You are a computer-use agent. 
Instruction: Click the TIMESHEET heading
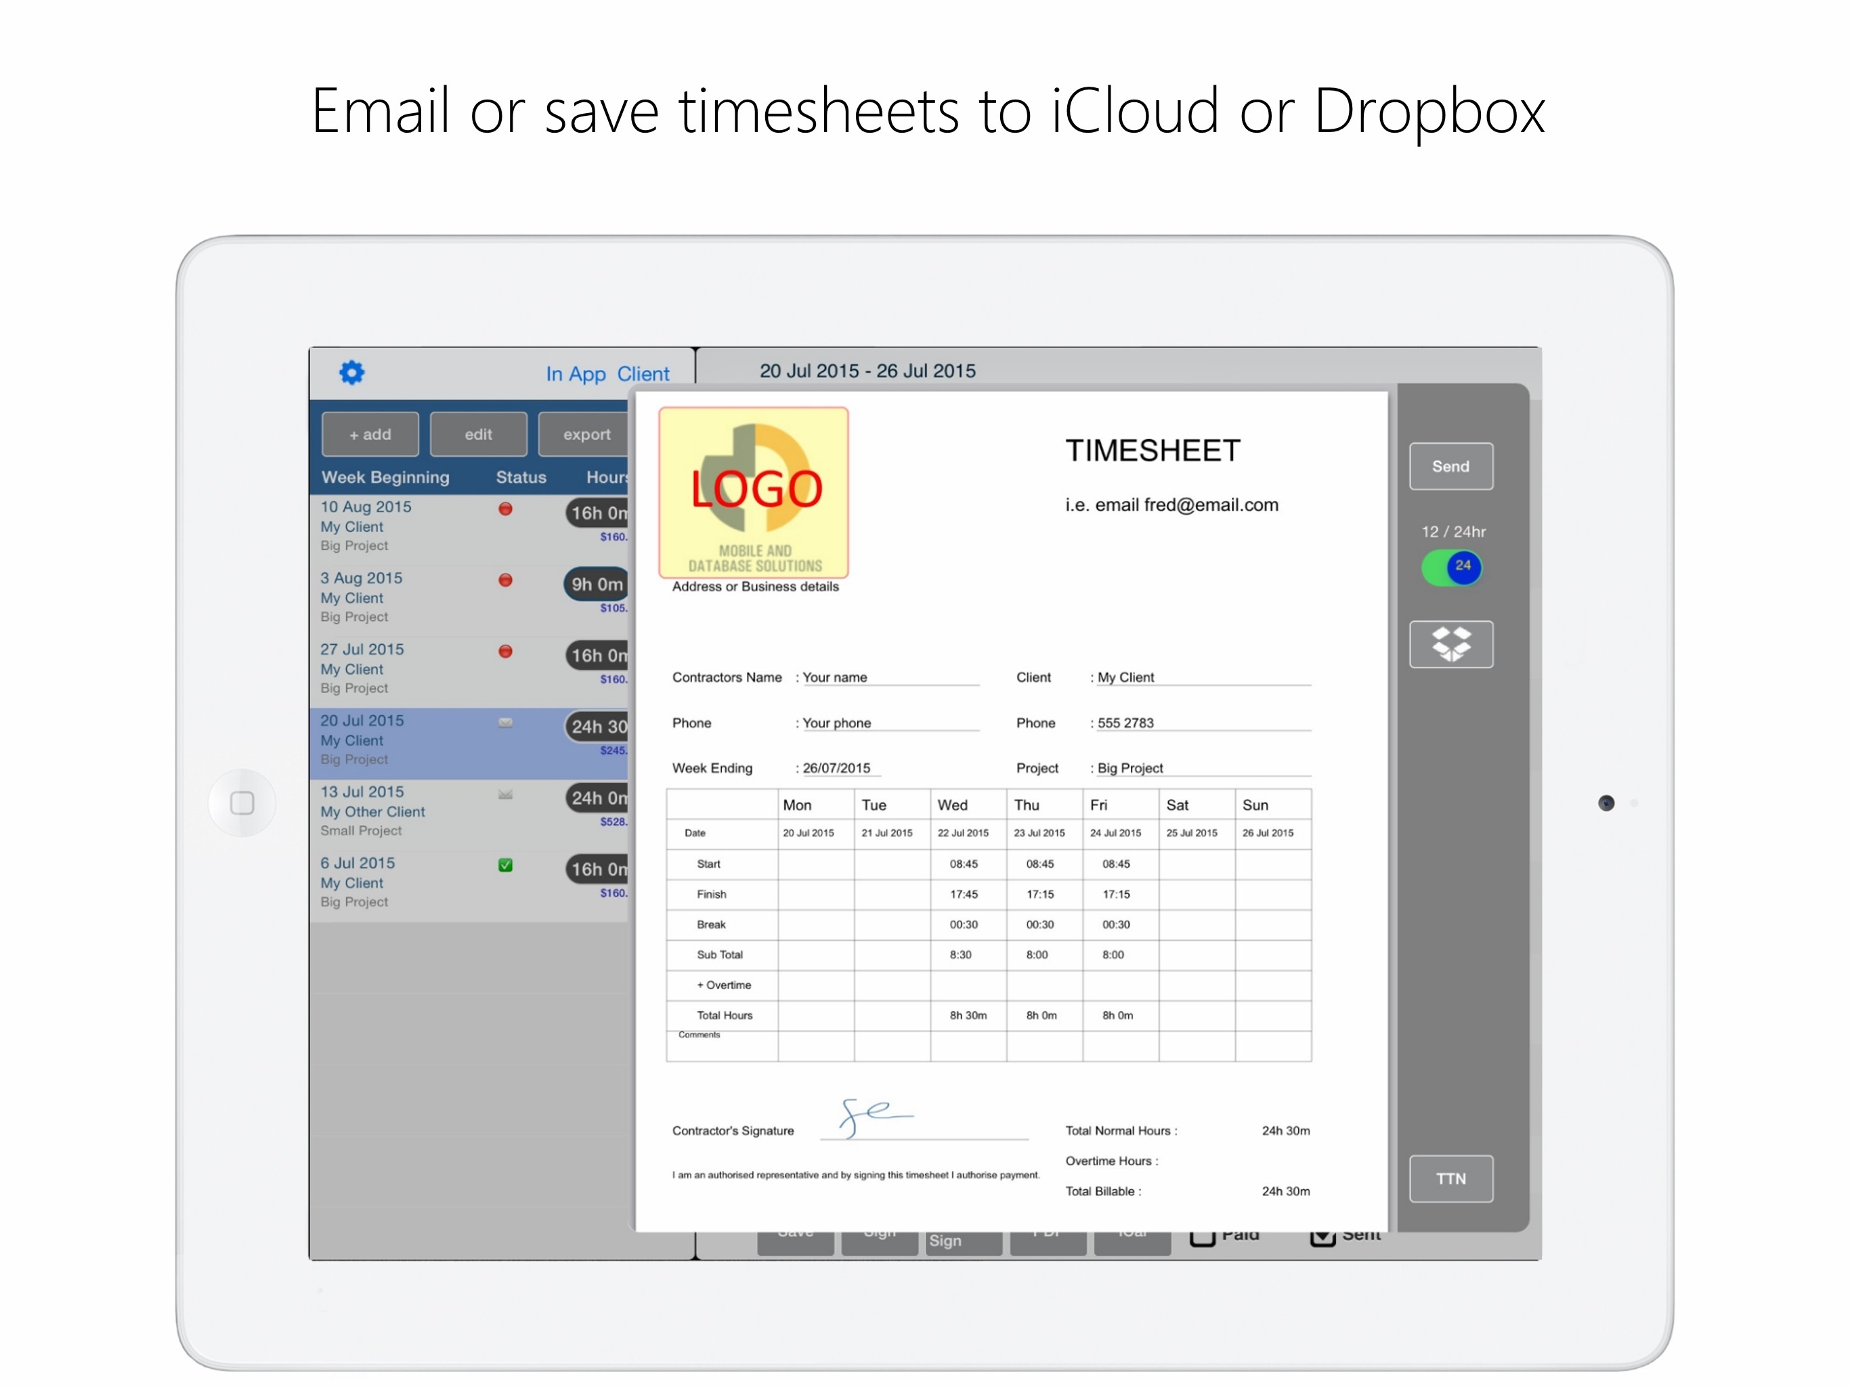point(1153,450)
